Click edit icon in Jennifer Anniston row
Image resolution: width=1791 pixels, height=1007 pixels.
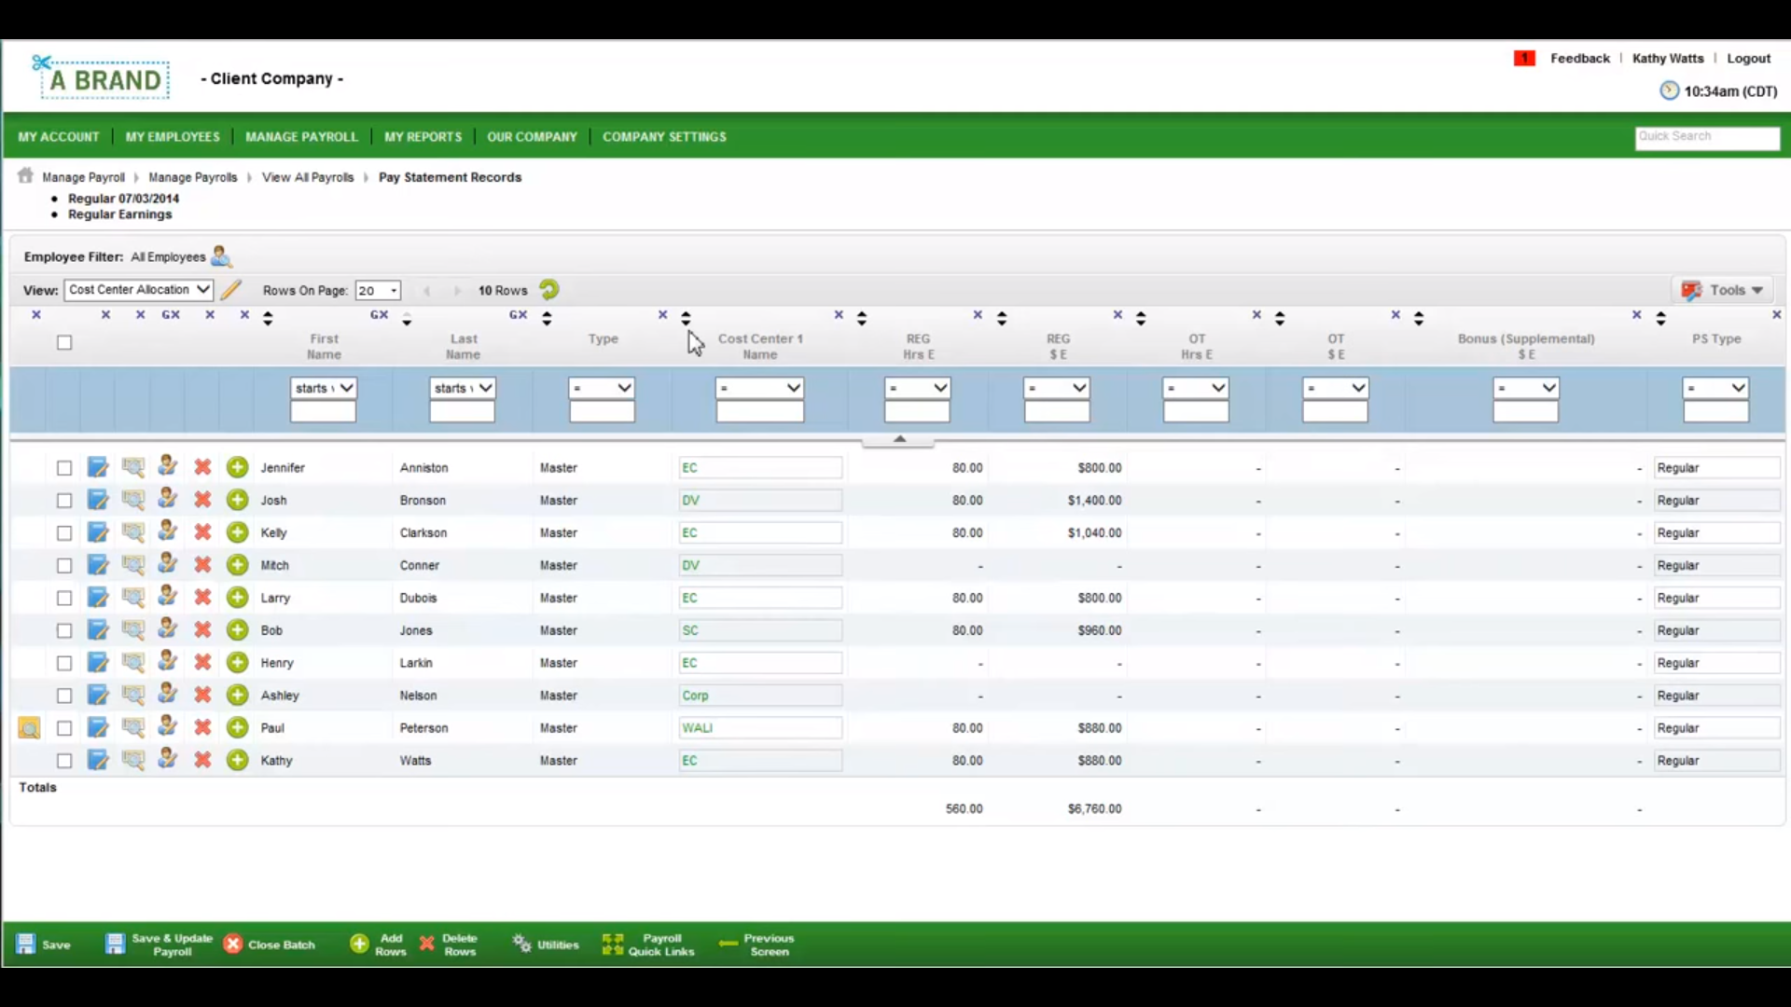[x=98, y=467]
